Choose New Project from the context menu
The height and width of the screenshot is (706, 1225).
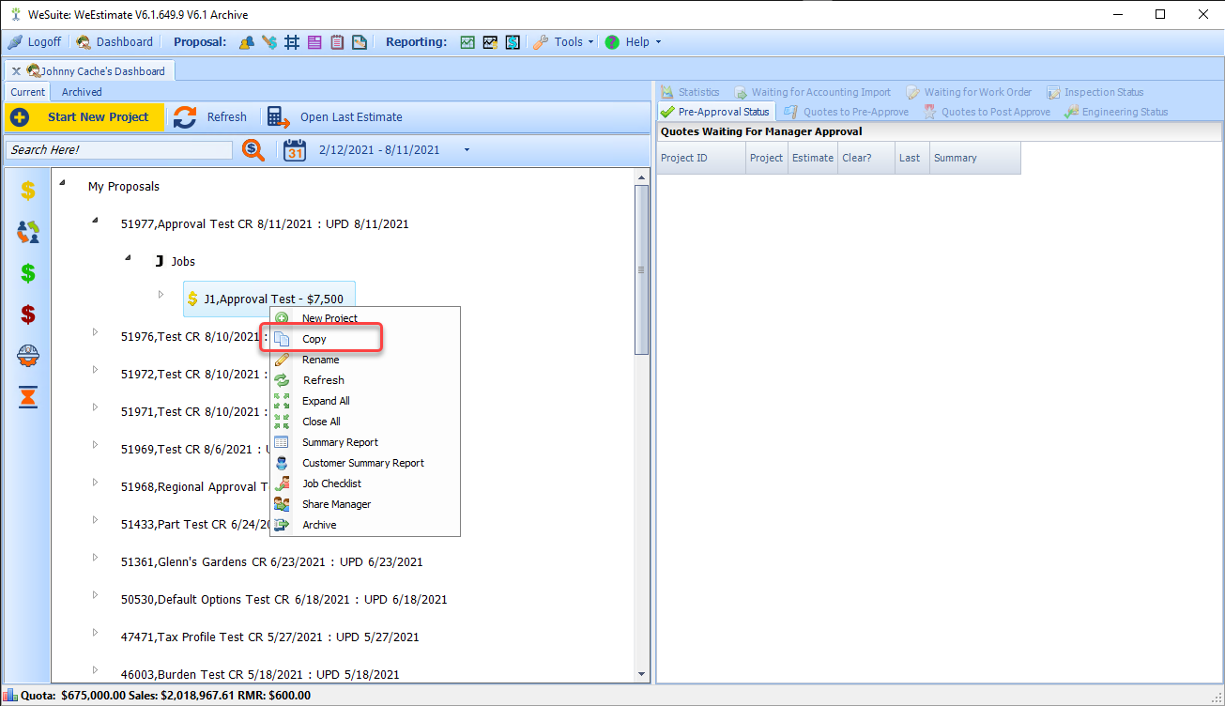click(364, 318)
